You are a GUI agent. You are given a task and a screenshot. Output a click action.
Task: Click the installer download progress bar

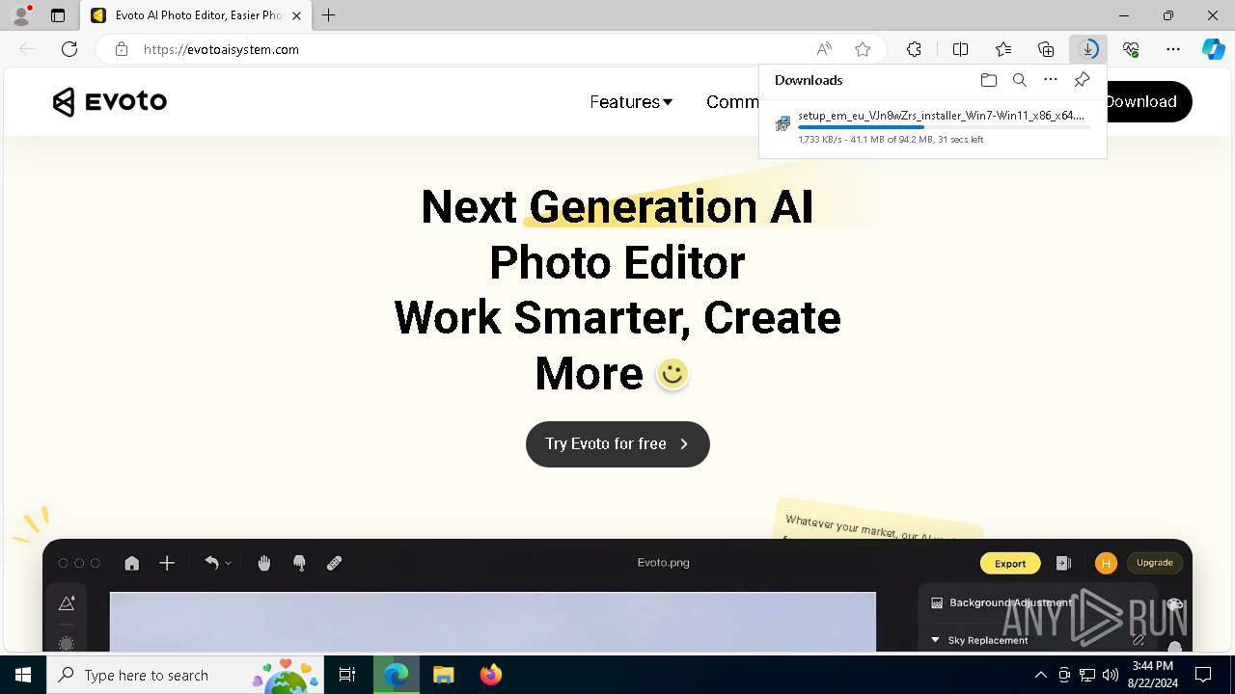[x=945, y=127]
